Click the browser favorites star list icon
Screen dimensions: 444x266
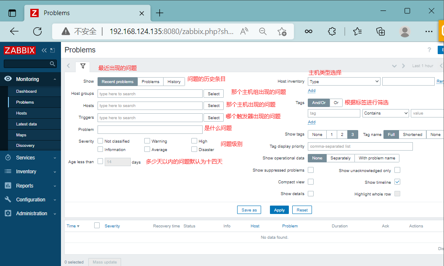357,31
